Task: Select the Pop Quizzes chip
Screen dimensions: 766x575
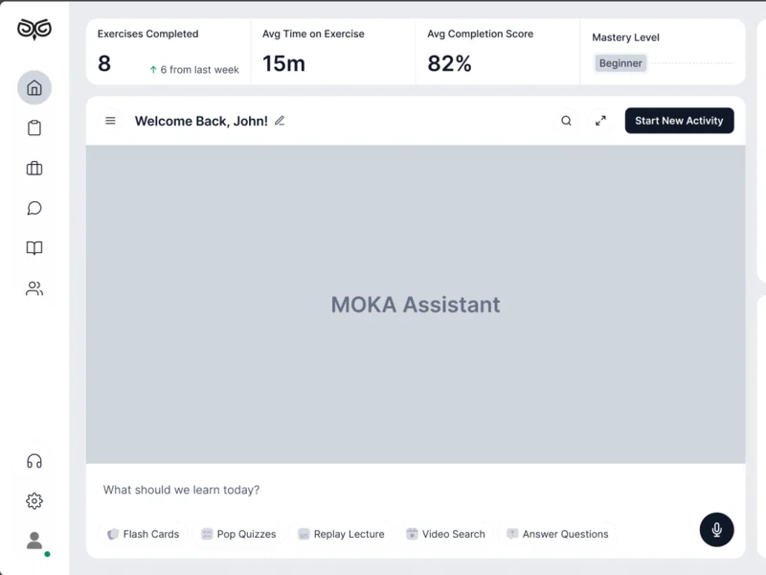Action: 238,534
